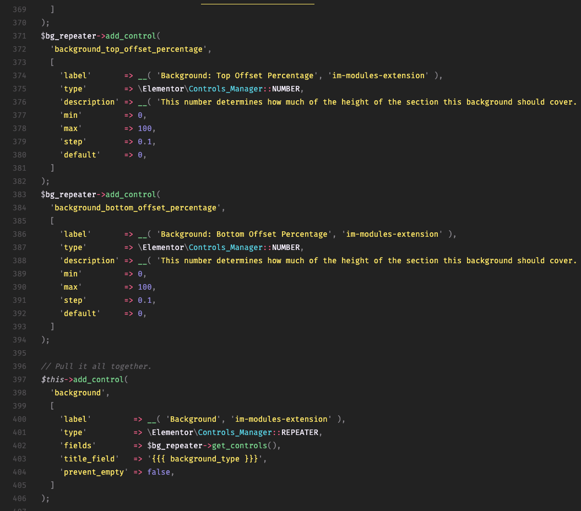
Task: Click the 'im-modules-extension' string on line 400
Action: pos(281,419)
